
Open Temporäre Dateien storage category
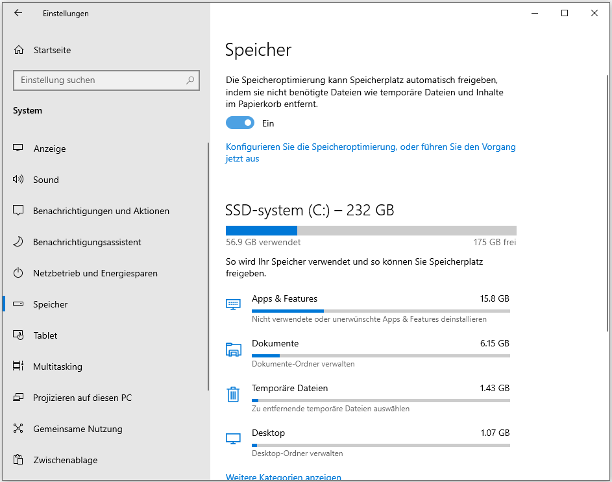368,398
